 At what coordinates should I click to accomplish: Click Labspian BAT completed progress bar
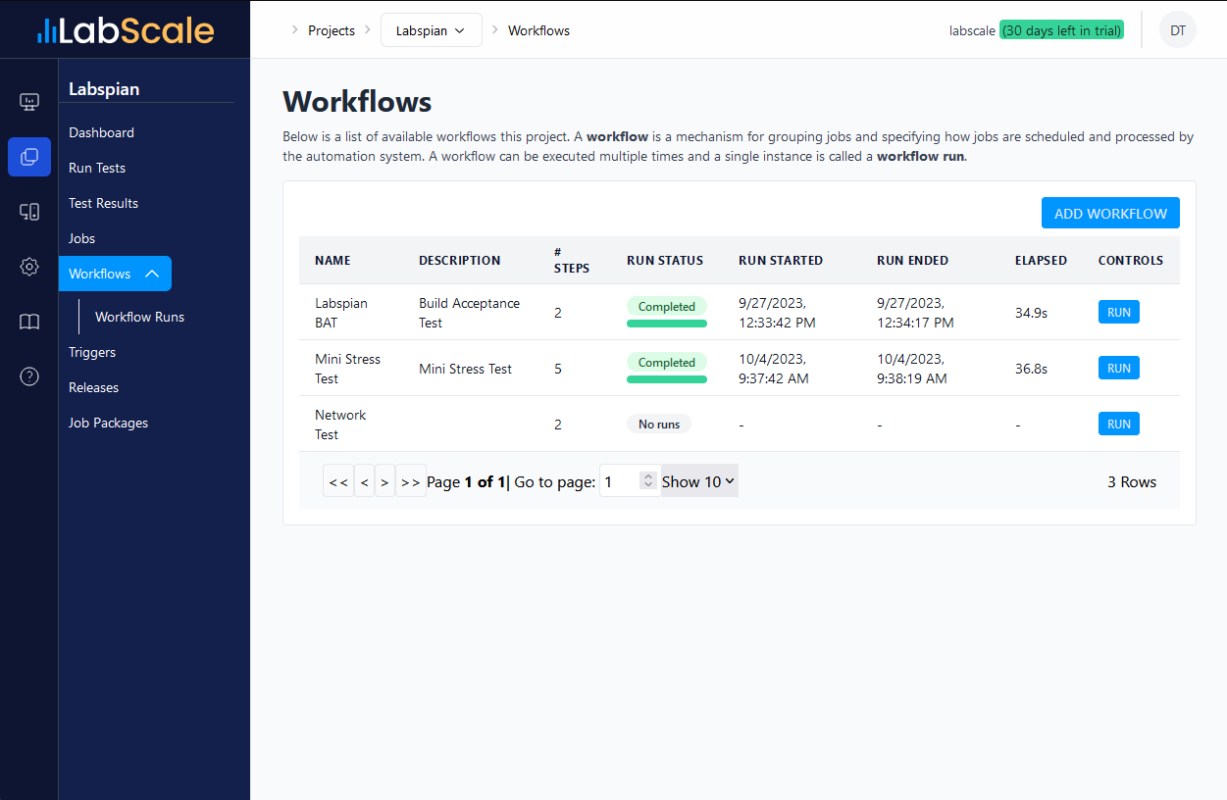pyautogui.click(x=667, y=323)
